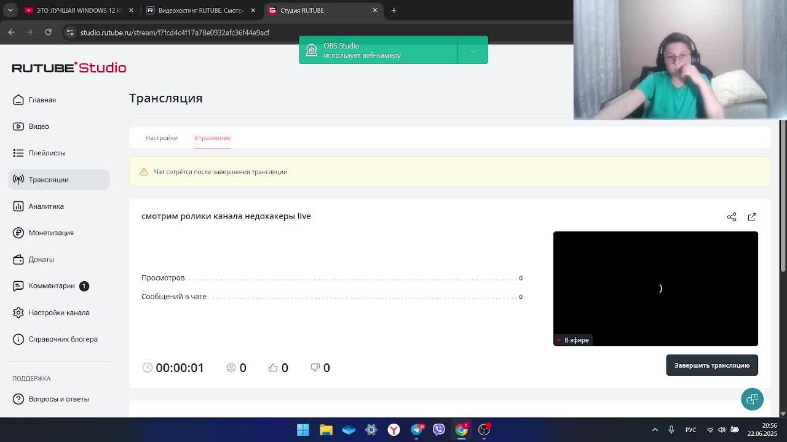Open File Explorer from taskbar
This screenshot has width=787, height=442.
click(x=326, y=430)
